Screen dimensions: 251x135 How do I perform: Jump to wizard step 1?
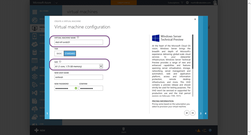coord(47,113)
